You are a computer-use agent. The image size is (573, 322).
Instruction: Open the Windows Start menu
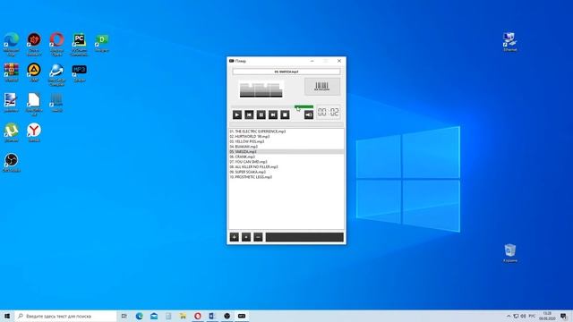[x=7, y=316]
